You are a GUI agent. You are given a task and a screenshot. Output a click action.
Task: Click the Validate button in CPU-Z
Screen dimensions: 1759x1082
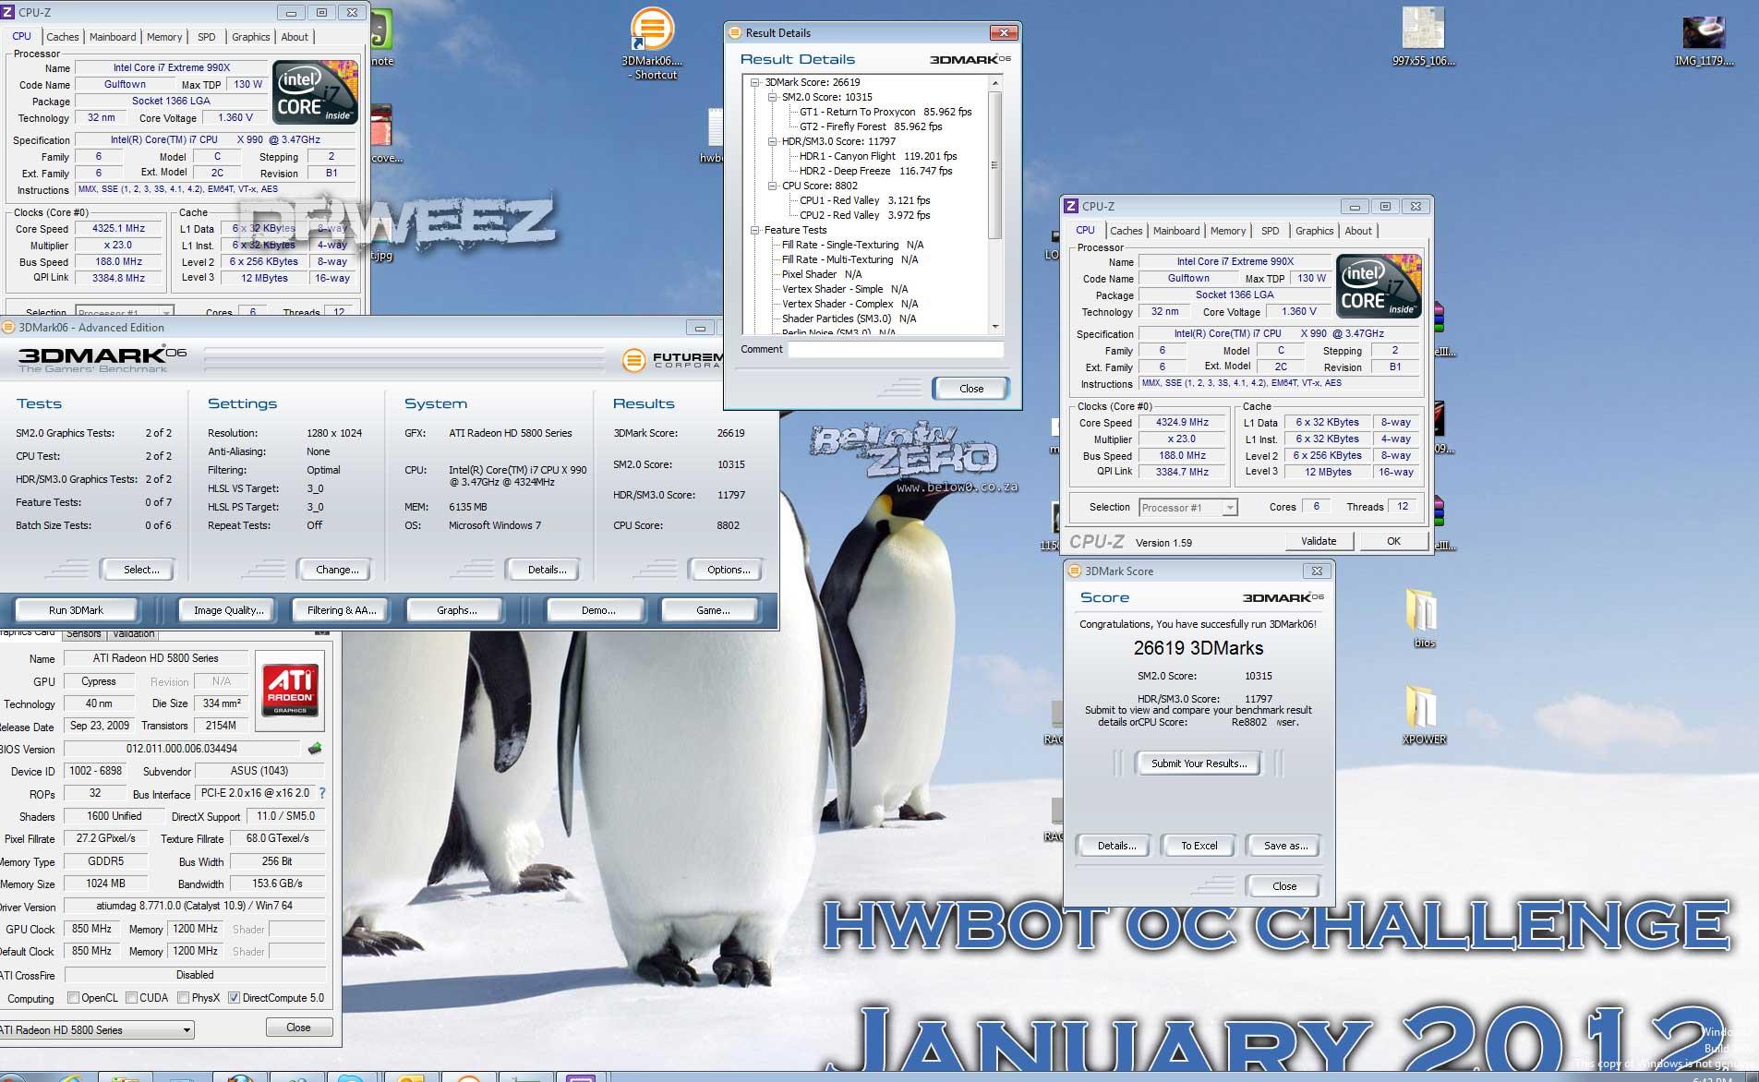[x=1318, y=541]
